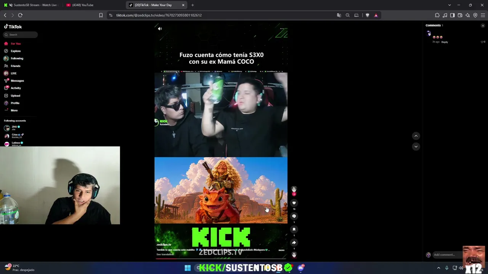Like the video with the heart
The image size is (488, 274).
tap(294, 203)
